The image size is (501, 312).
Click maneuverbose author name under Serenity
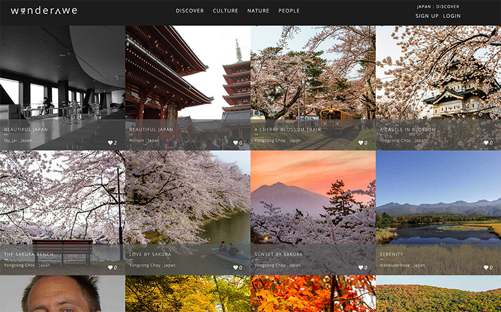(394, 265)
